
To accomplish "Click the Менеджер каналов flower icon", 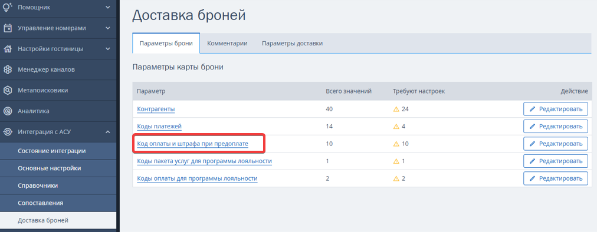I will [8, 69].
